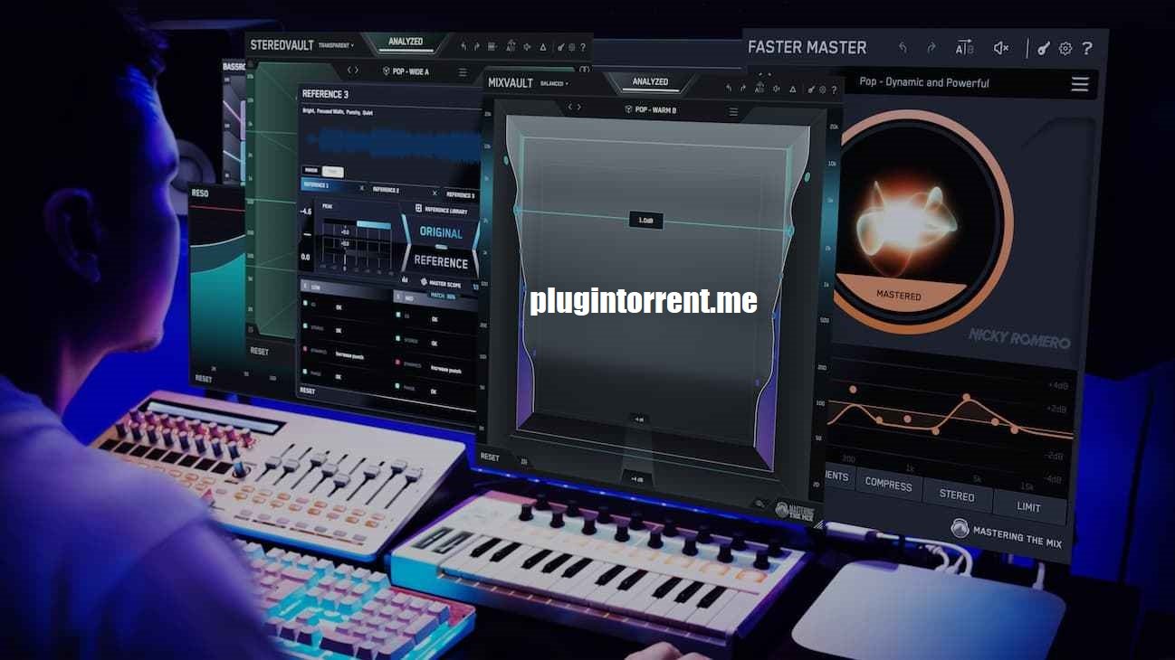Open license key icon in Faster Master

[1044, 49]
